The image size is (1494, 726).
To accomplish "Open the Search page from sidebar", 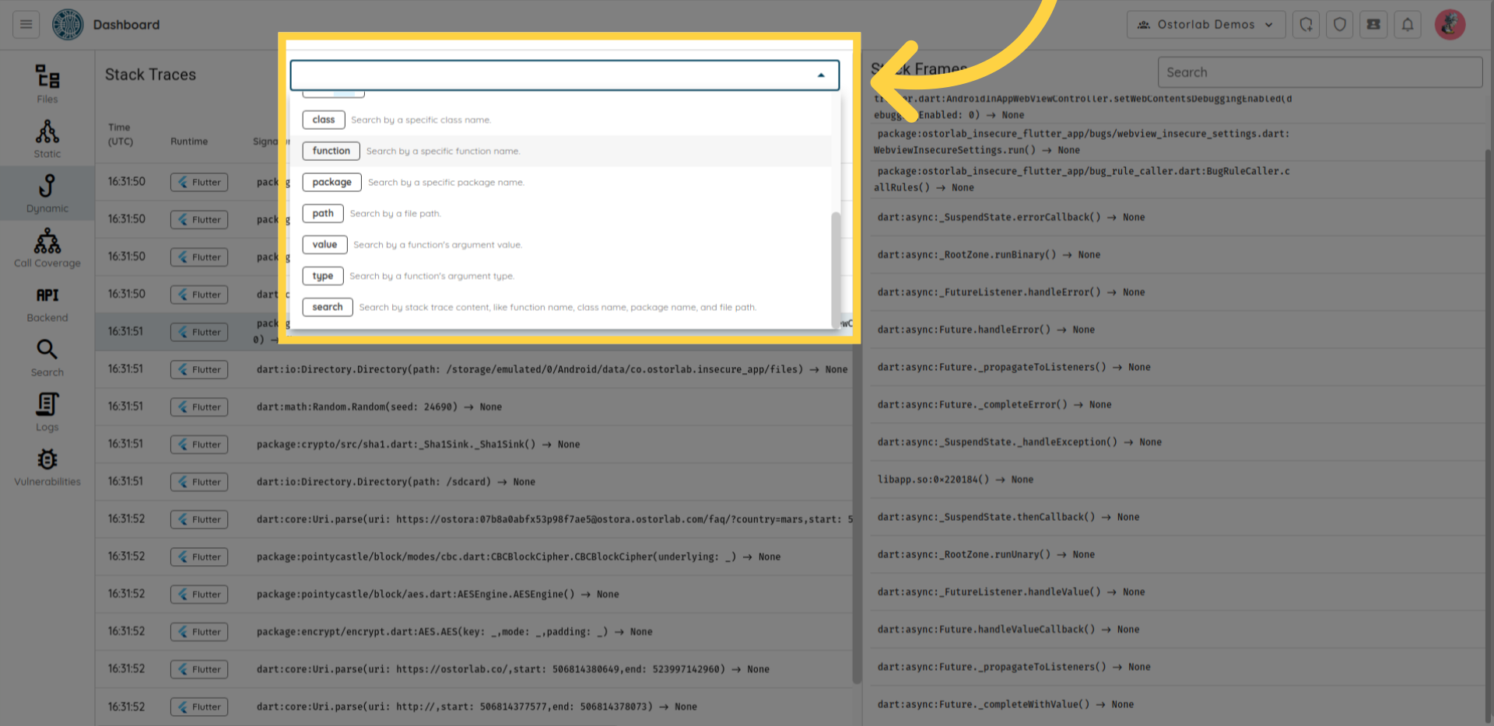I will (x=47, y=358).
